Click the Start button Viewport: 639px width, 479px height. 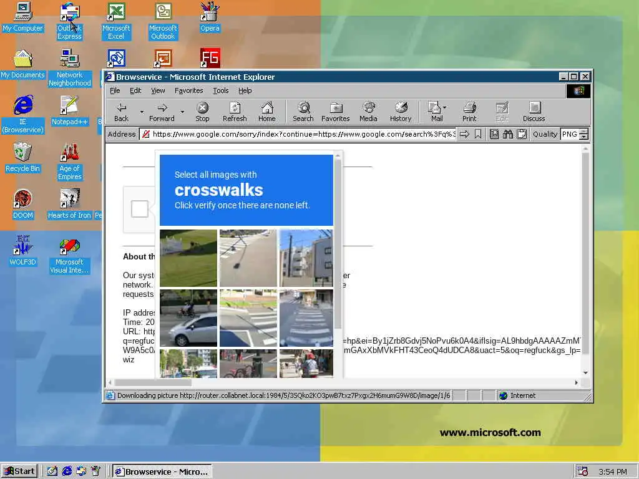coord(19,472)
